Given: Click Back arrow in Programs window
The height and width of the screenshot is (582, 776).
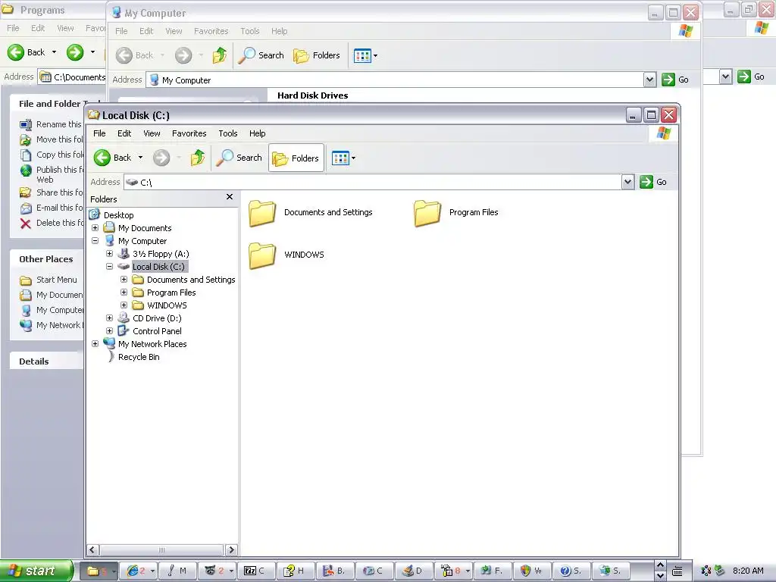Looking at the screenshot, I should pyautogui.click(x=16, y=52).
